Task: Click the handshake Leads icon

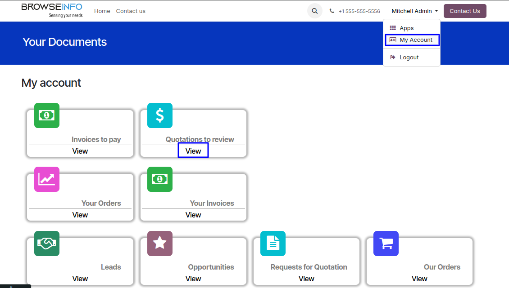Action: [47, 243]
